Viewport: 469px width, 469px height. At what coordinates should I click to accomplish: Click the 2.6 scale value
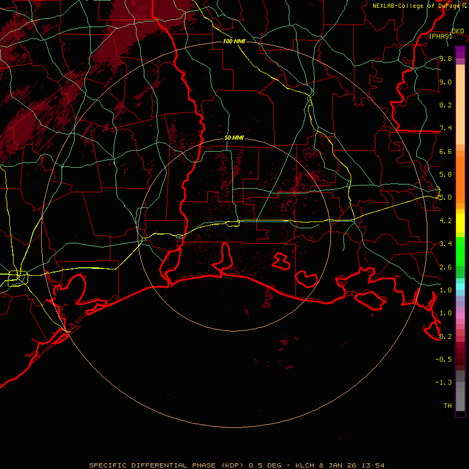[x=446, y=267]
